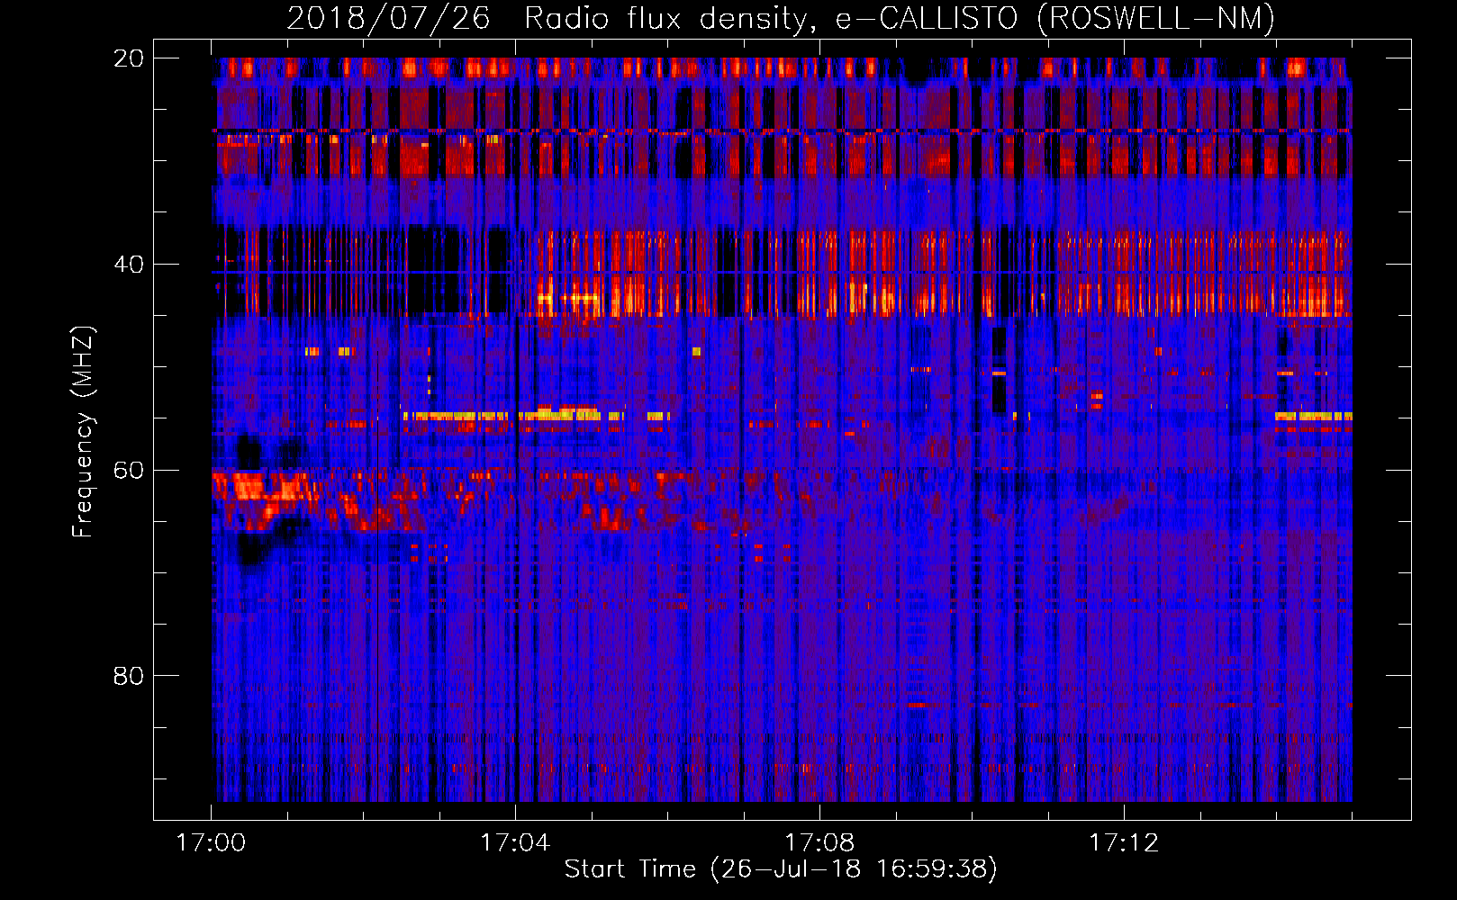This screenshot has height=900, width=1457.
Task: Click the '17:04' time axis tick label
Action: (x=515, y=843)
